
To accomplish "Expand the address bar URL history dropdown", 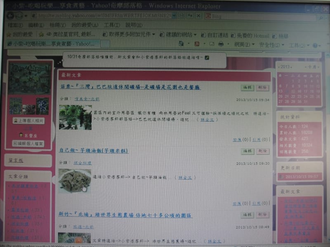I will [x=174, y=16].
